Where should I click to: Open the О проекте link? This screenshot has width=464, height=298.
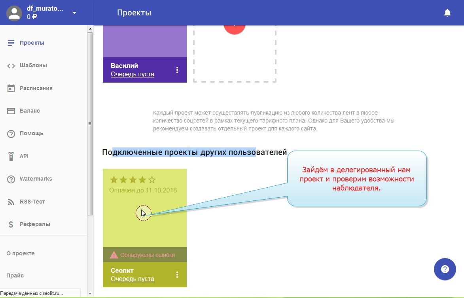click(x=21, y=253)
